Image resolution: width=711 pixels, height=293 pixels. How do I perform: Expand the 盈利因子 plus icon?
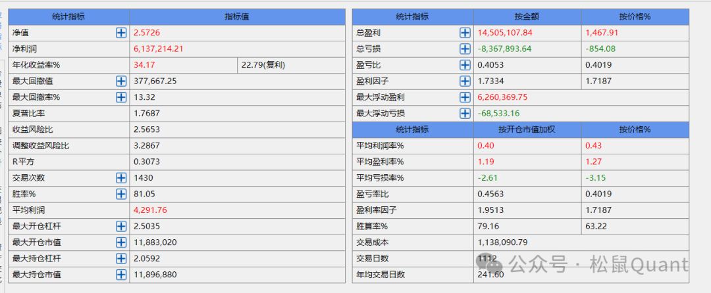[x=465, y=81]
